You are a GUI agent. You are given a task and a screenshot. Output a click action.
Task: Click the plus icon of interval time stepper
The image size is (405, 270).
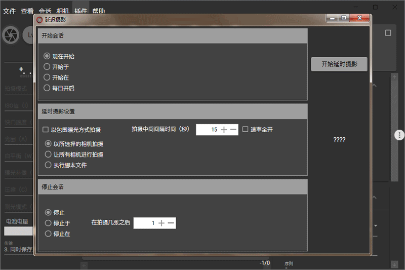coord(224,130)
